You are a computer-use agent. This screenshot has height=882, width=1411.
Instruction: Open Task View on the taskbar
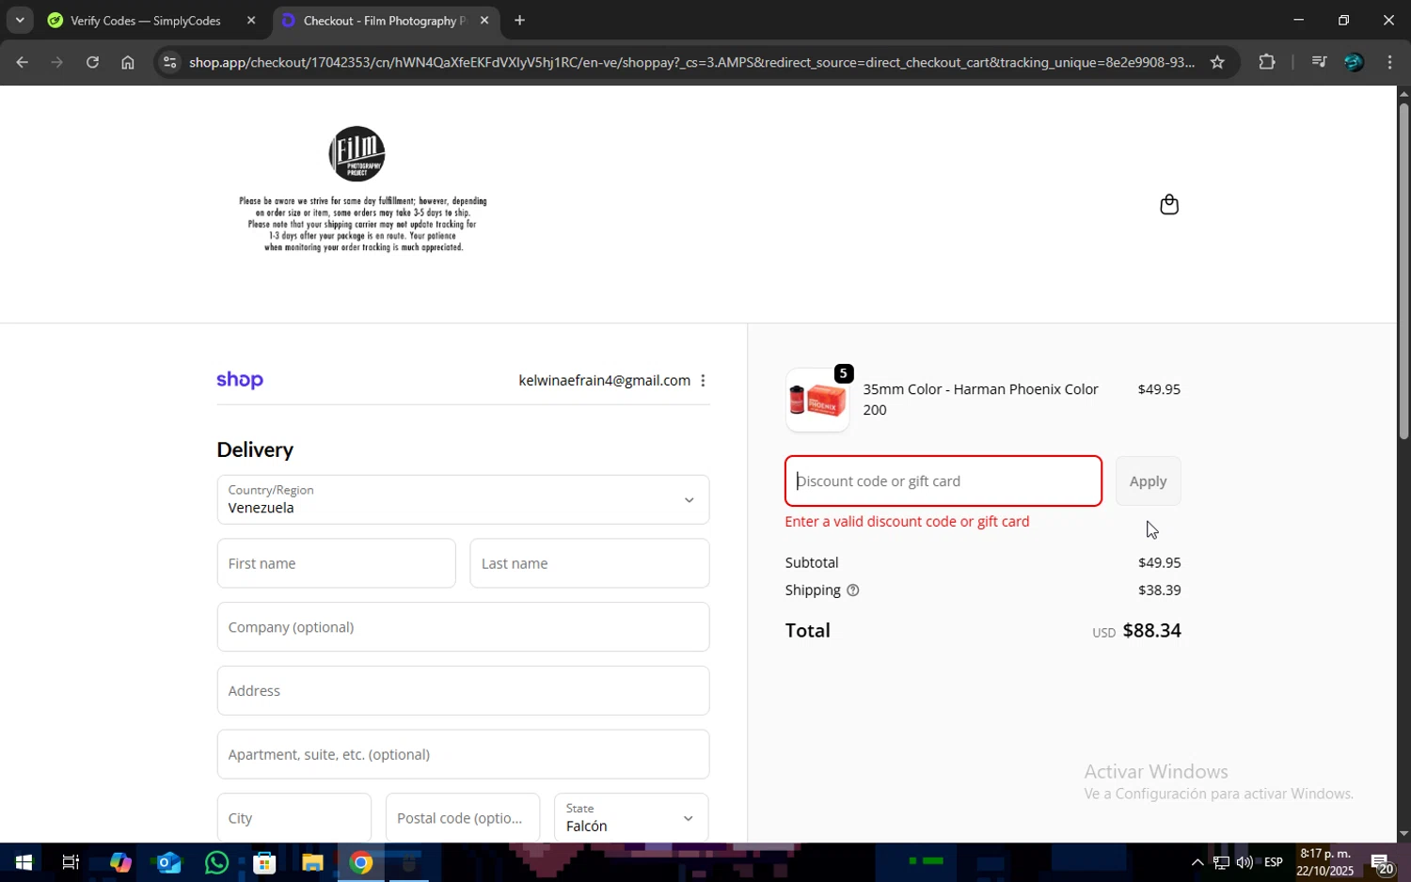[x=71, y=862]
